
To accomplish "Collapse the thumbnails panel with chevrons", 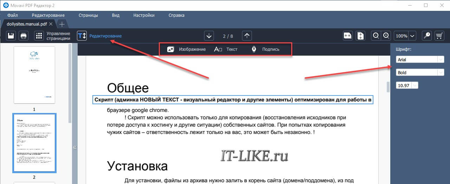I will click(x=74, y=147).
